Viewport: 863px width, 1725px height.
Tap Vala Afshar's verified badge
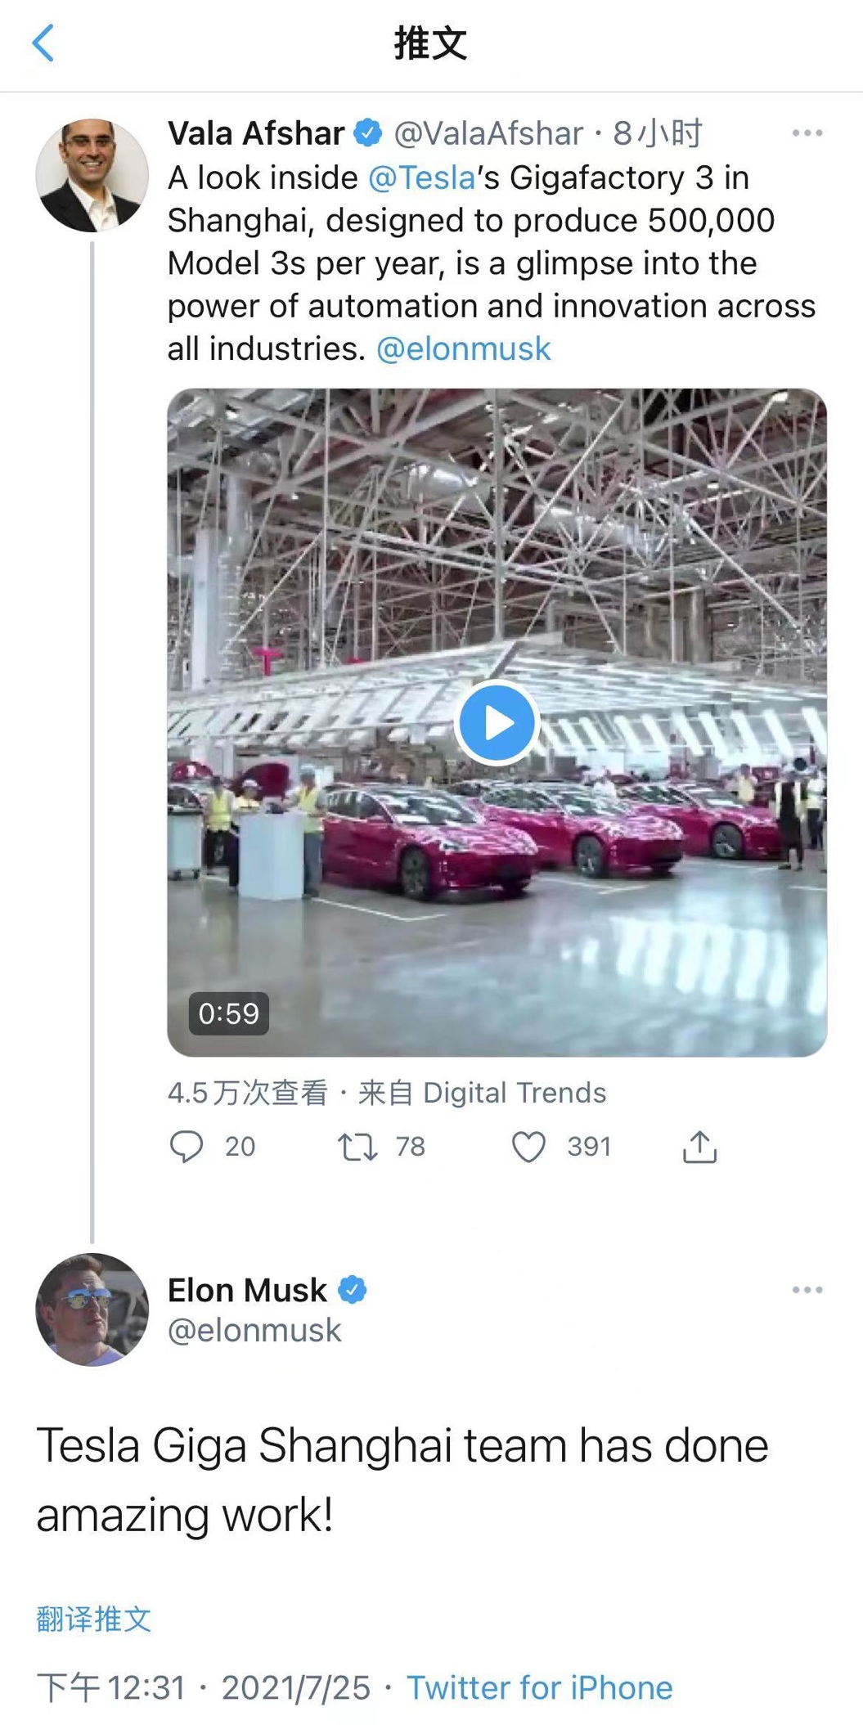point(368,133)
